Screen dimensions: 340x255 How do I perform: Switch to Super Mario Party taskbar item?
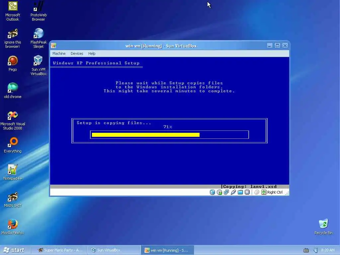click(x=60, y=250)
